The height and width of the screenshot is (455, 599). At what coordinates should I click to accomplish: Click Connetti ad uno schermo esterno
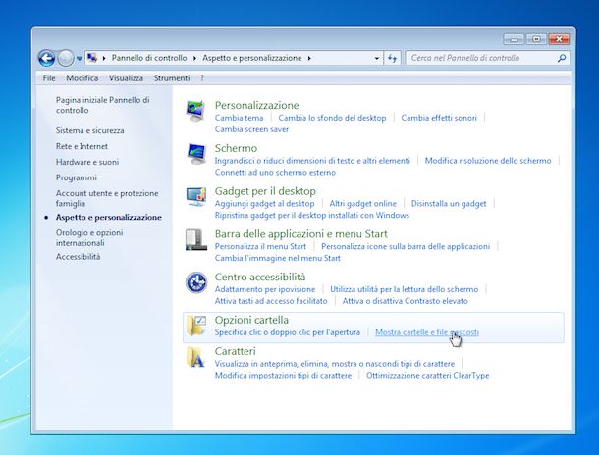point(275,172)
